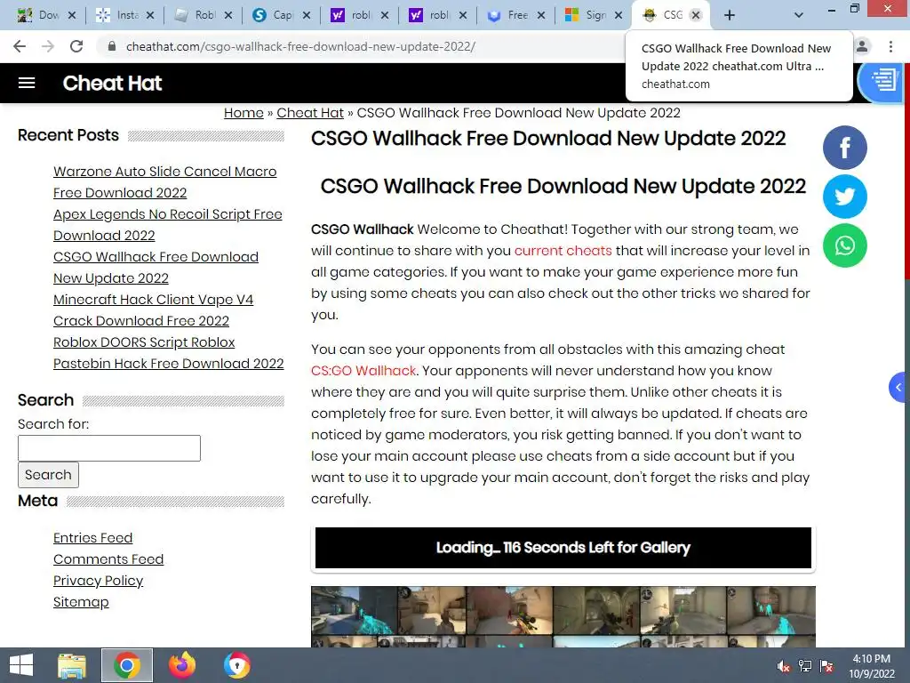
Task: Share the post on Twitter
Action: pos(845,197)
